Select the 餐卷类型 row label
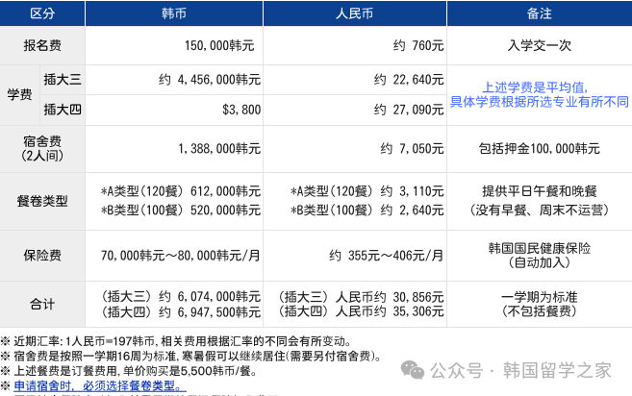The width and height of the screenshot is (632, 396). click(x=42, y=201)
